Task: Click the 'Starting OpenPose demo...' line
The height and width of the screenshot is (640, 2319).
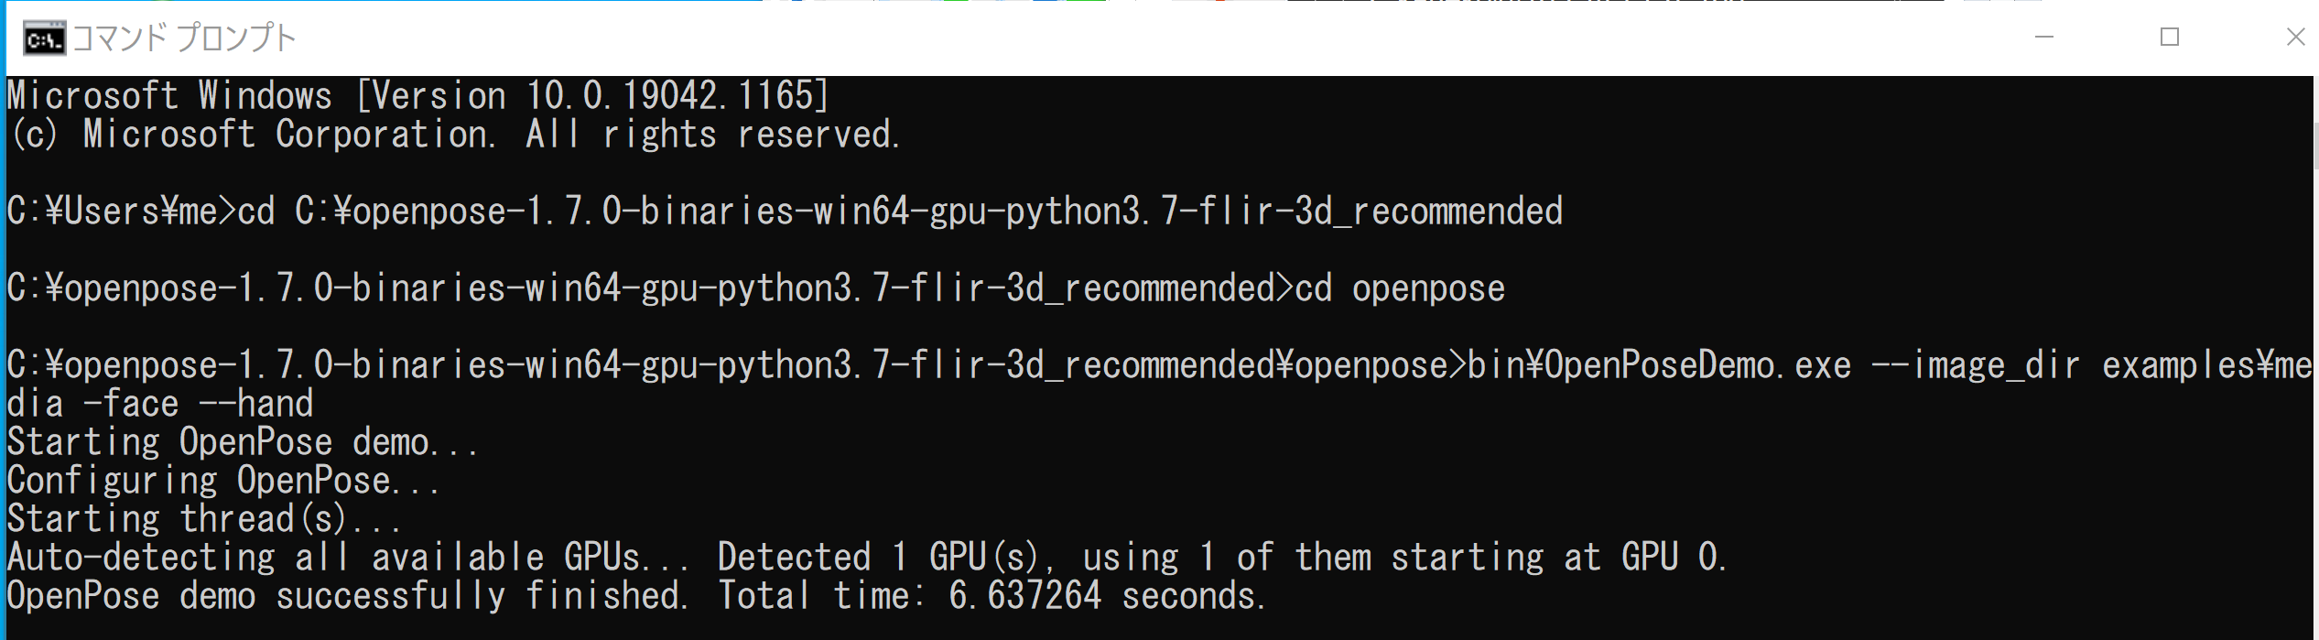Action: click(243, 443)
